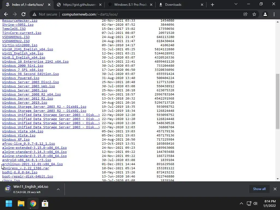
Task: Open the Chrome profile menu
Action: [x=265, y=14]
